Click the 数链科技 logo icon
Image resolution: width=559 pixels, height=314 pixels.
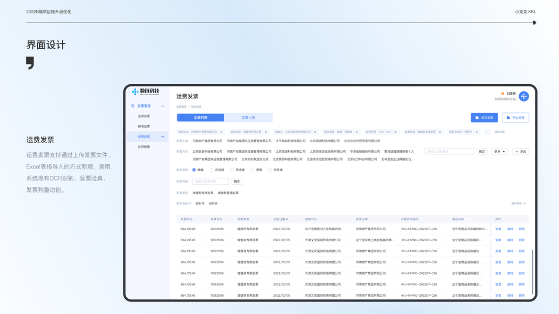135,92
